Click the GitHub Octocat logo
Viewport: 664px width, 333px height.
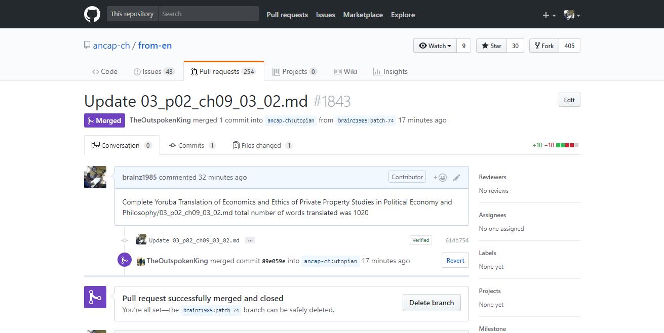pos(92,14)
